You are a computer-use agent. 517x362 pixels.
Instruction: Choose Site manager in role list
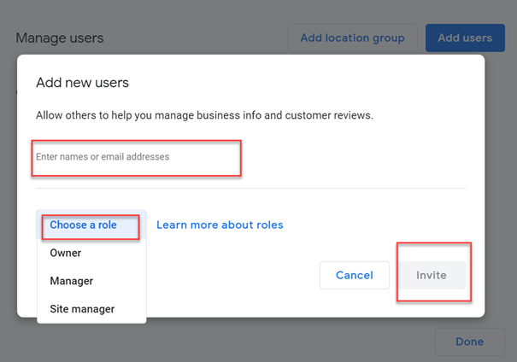click(x=82, y=309)
